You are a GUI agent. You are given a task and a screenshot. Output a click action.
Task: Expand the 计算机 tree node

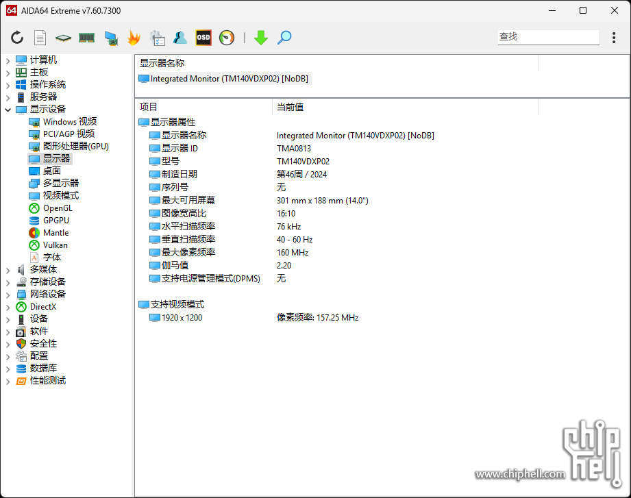click(x=8, y=61)
